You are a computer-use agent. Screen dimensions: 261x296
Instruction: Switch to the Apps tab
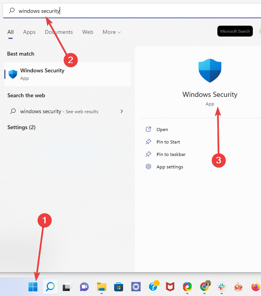pyautogui.click(x=29, y=32)
